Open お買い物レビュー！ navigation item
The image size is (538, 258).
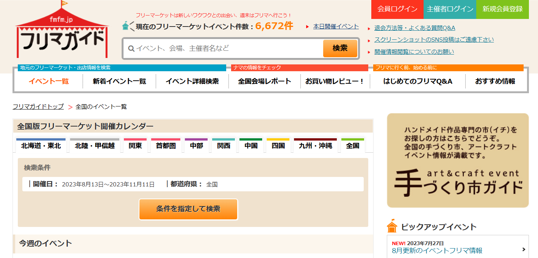point(335,81)
